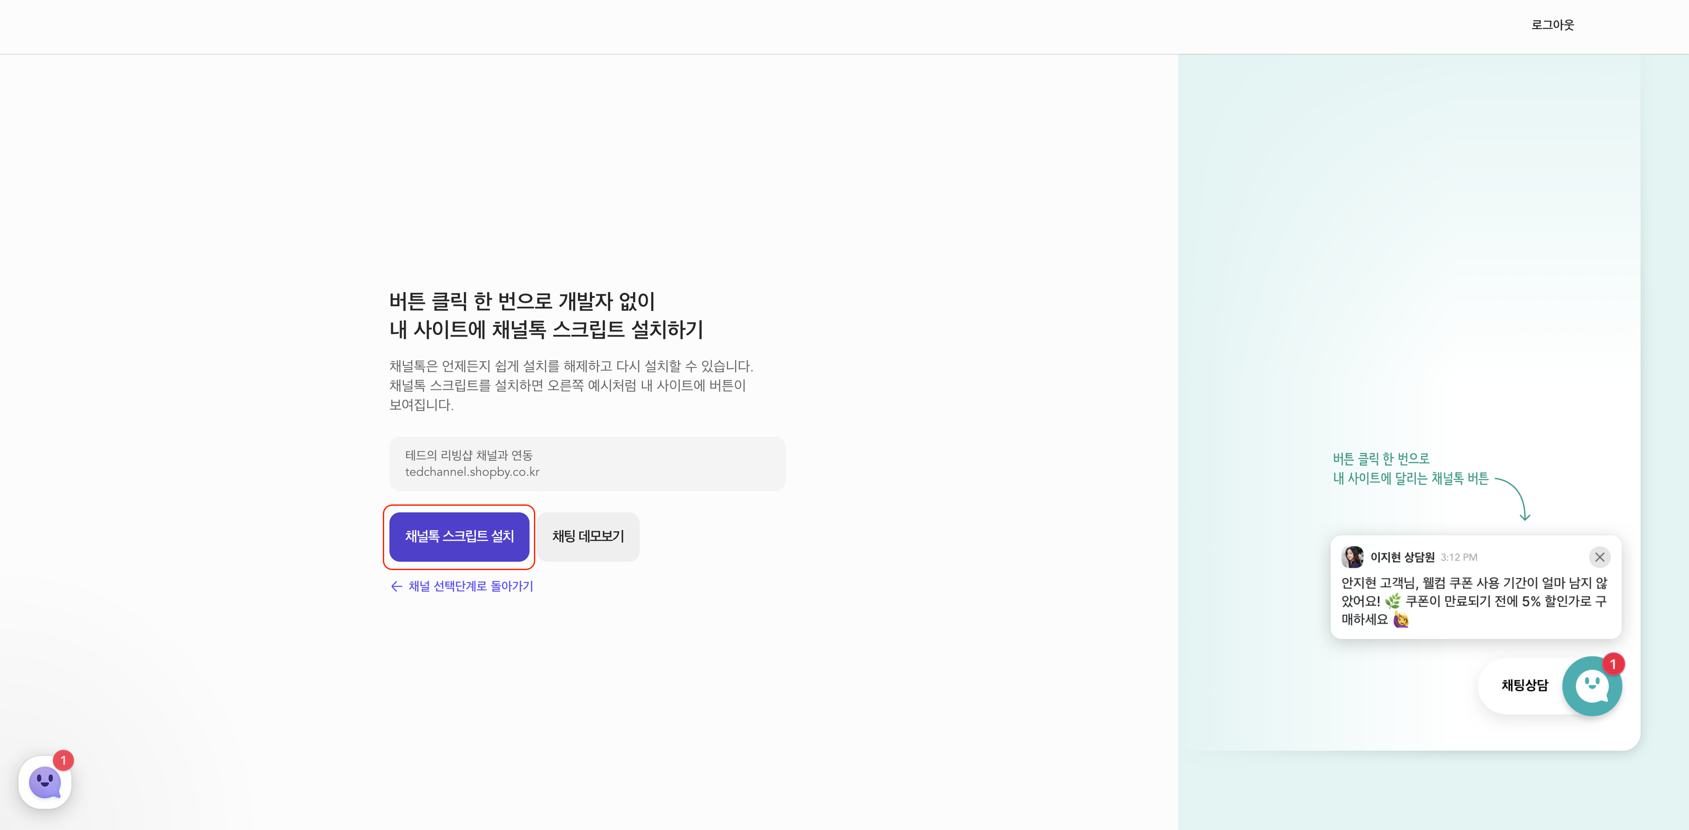Viewport: 1689px width, 830px height.
Task: Go back via 채널 선택단계로 돌아가기 link
Action: [x=471, y=586]
